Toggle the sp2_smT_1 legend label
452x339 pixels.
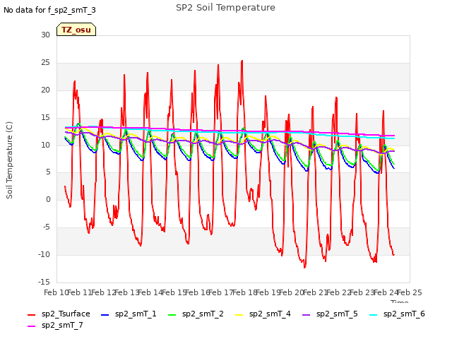tap(136, 314)
